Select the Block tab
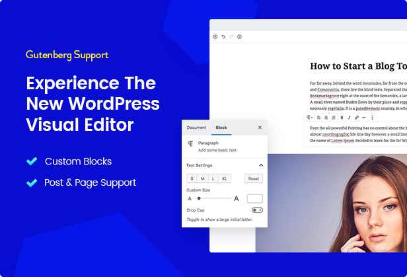This screenshot has width=407, height=277. pos(221,127)
